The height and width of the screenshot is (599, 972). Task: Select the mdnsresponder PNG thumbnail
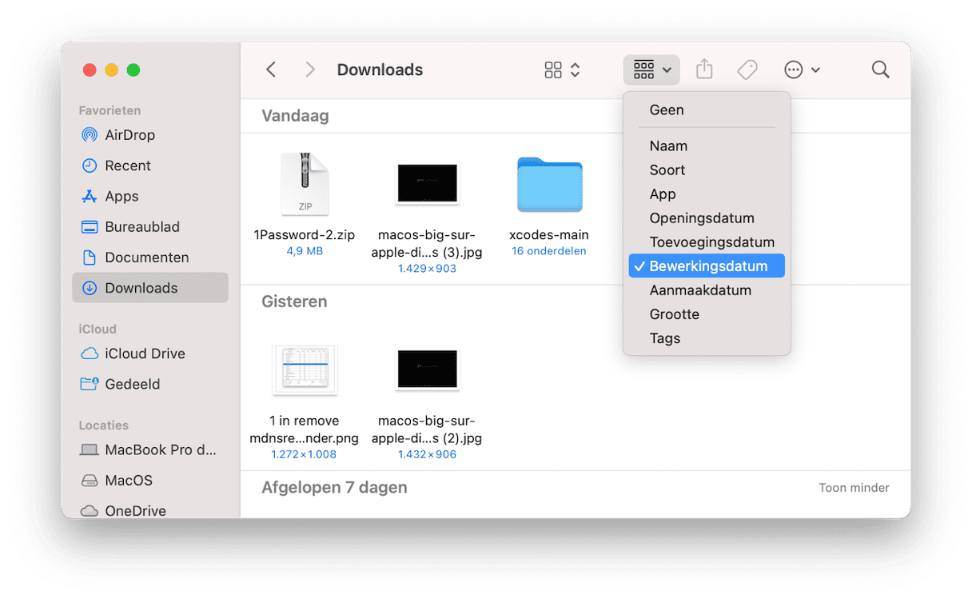[x=305, y=369]
